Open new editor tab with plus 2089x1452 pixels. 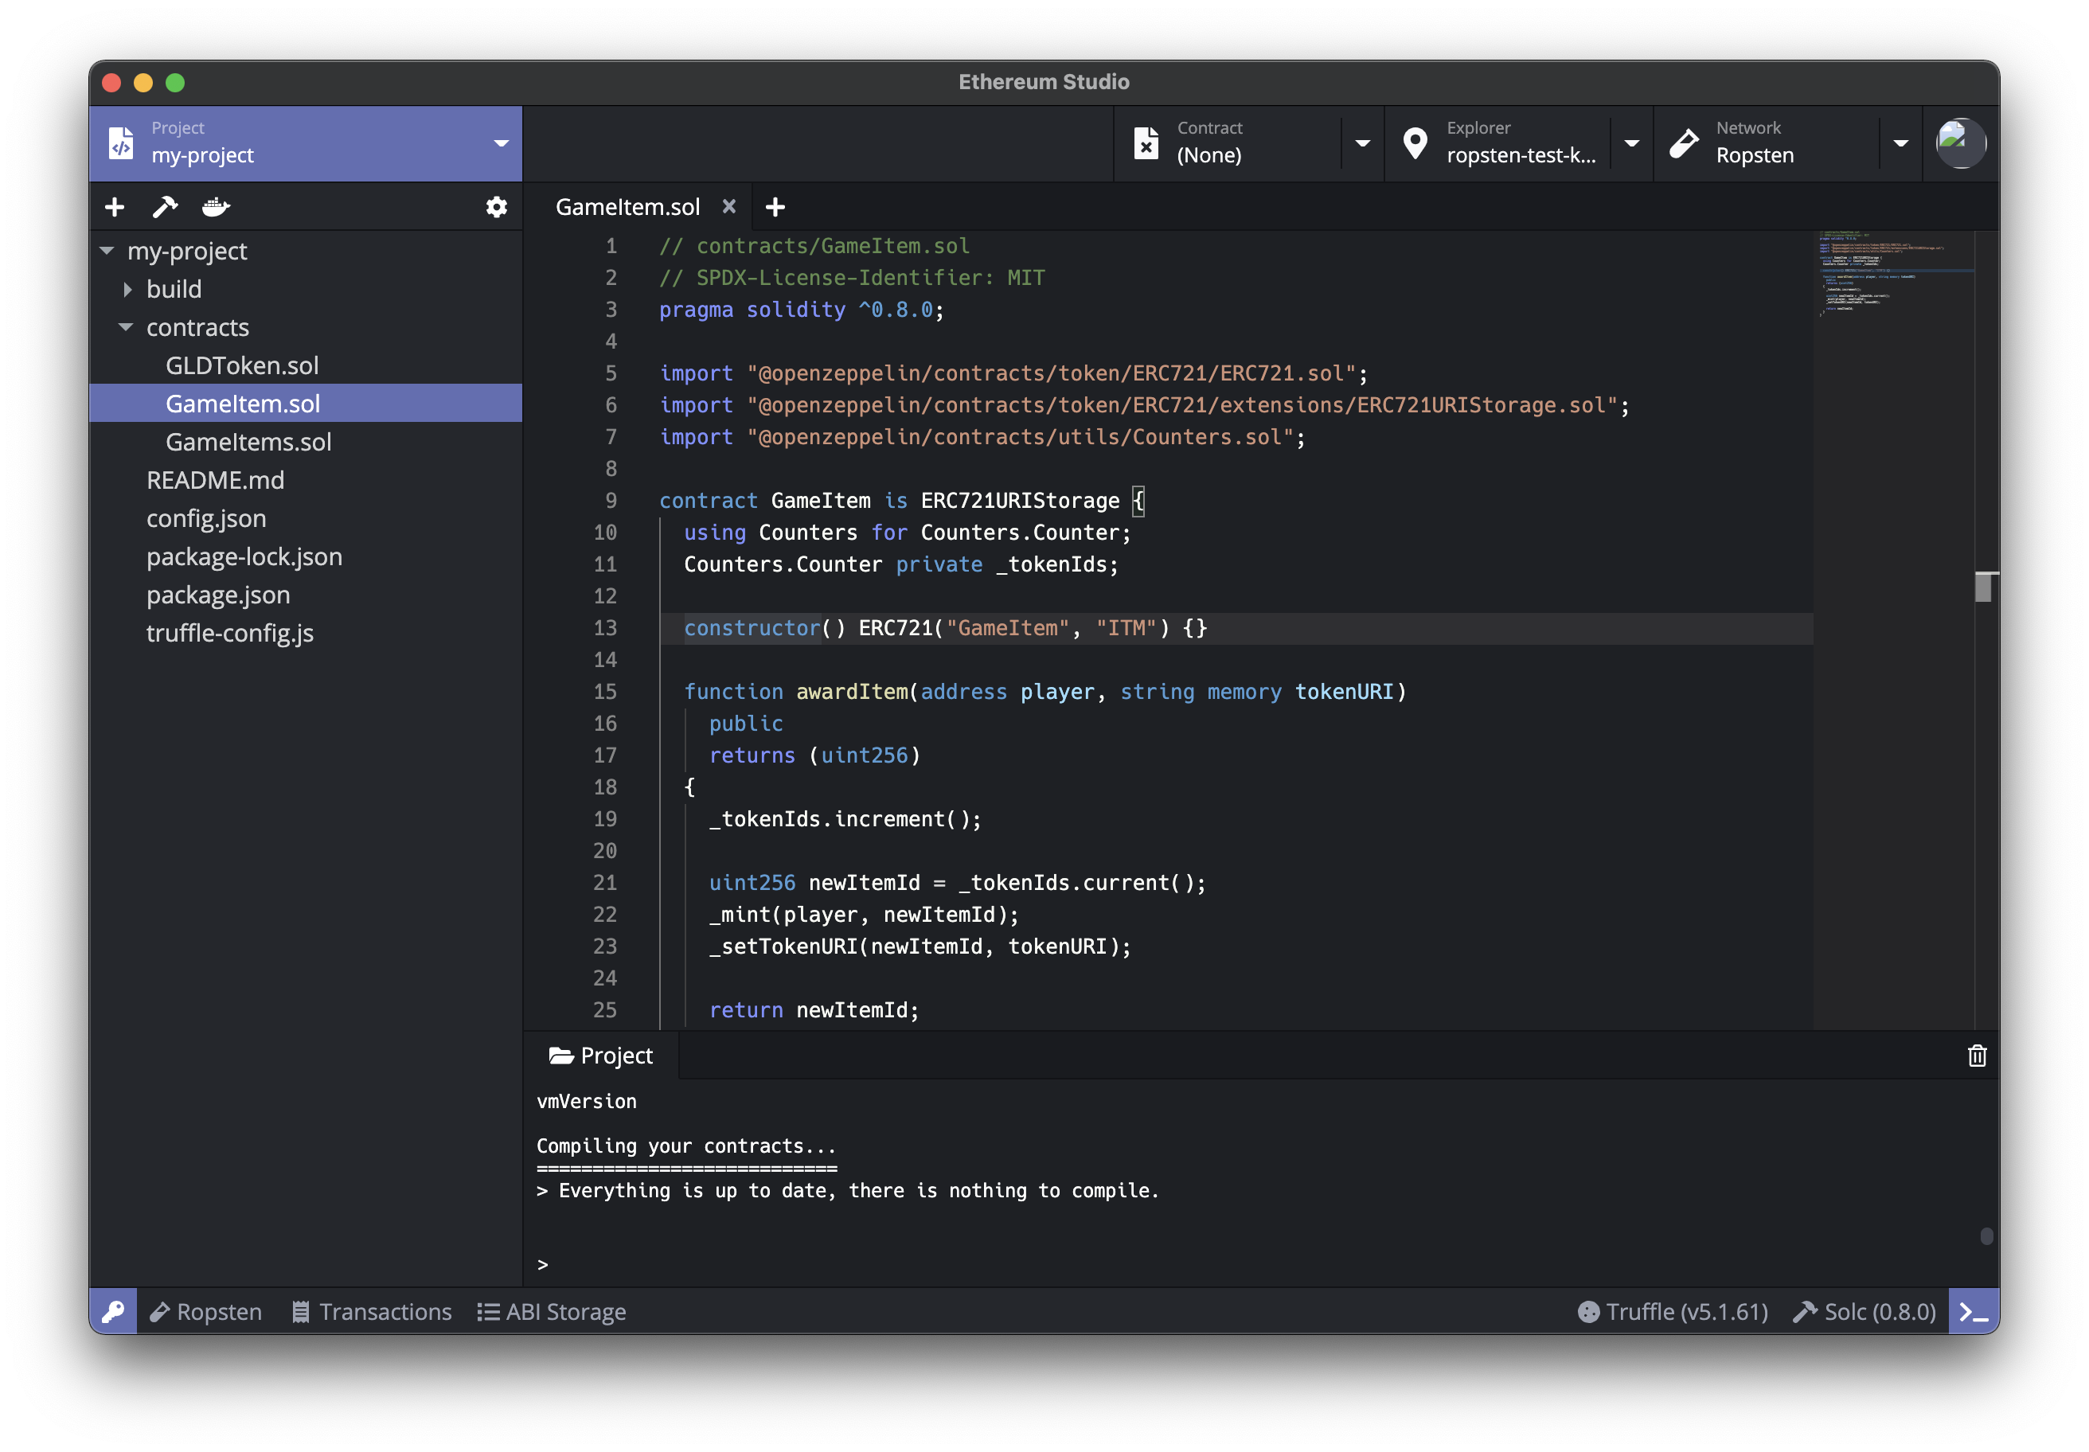click(775, 208)
